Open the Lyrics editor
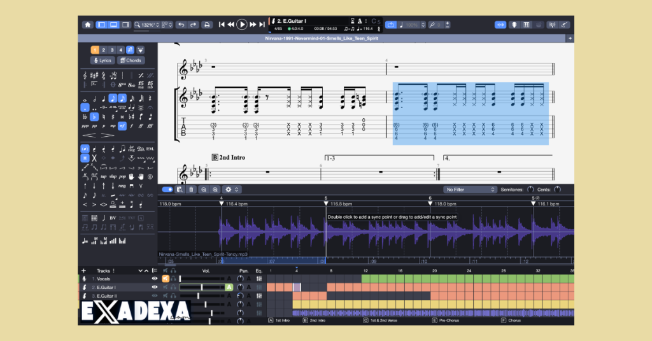Viewport: 652px width, 341px height. pyautogui.click(x=103, y=60)
